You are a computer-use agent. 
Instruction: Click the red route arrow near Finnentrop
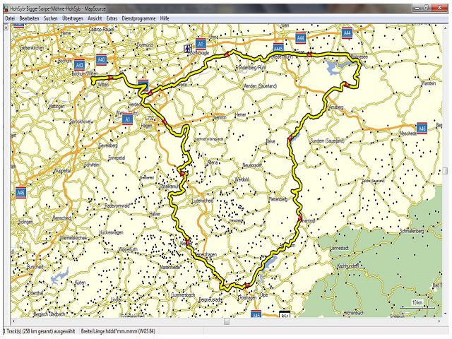point(299,218)
